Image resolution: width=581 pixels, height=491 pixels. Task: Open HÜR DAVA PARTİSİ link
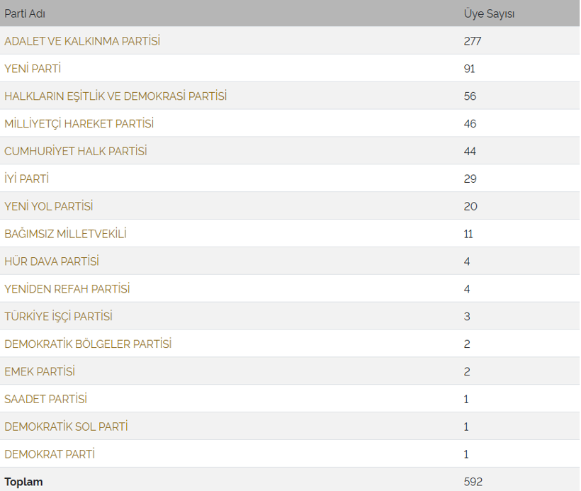[52, 261]
